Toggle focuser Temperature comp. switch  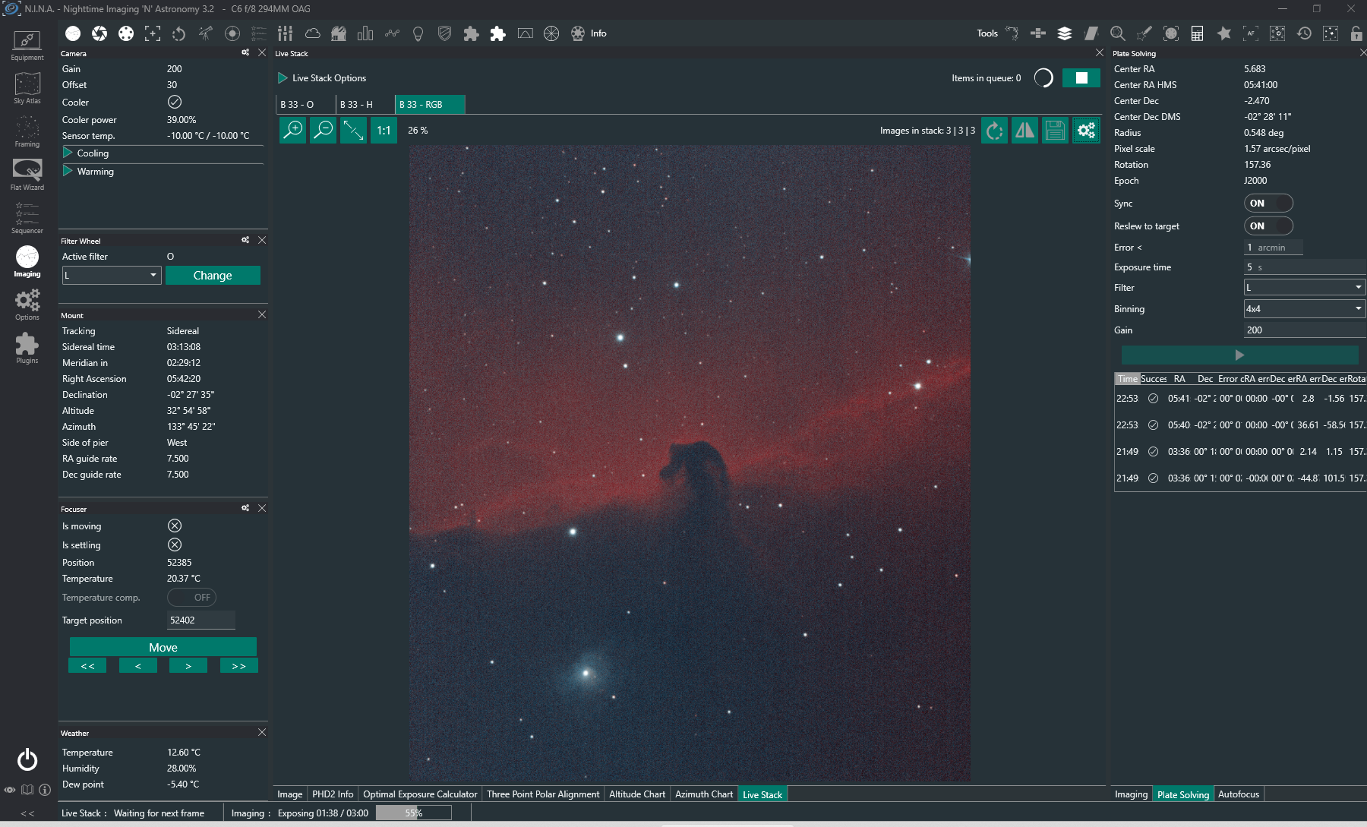coord(191,598)
